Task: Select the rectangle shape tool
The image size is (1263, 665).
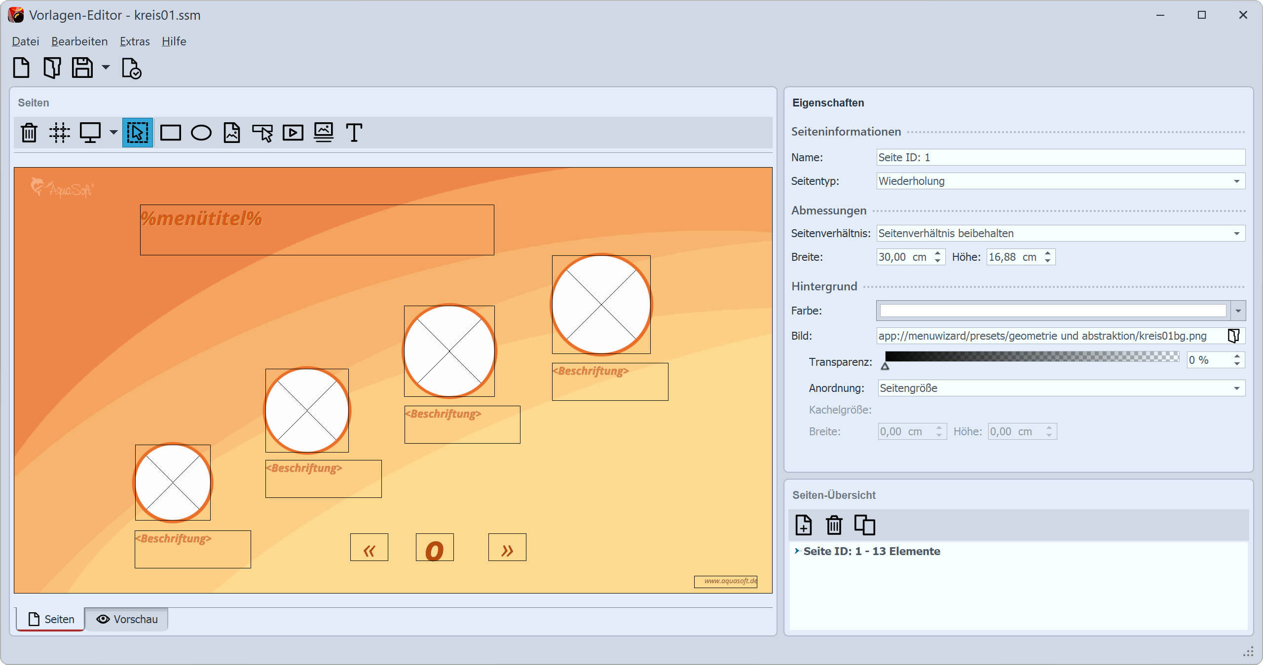Action: click(171, 133)
